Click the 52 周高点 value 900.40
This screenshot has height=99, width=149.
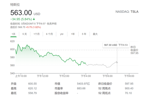[x=129, y=88]
